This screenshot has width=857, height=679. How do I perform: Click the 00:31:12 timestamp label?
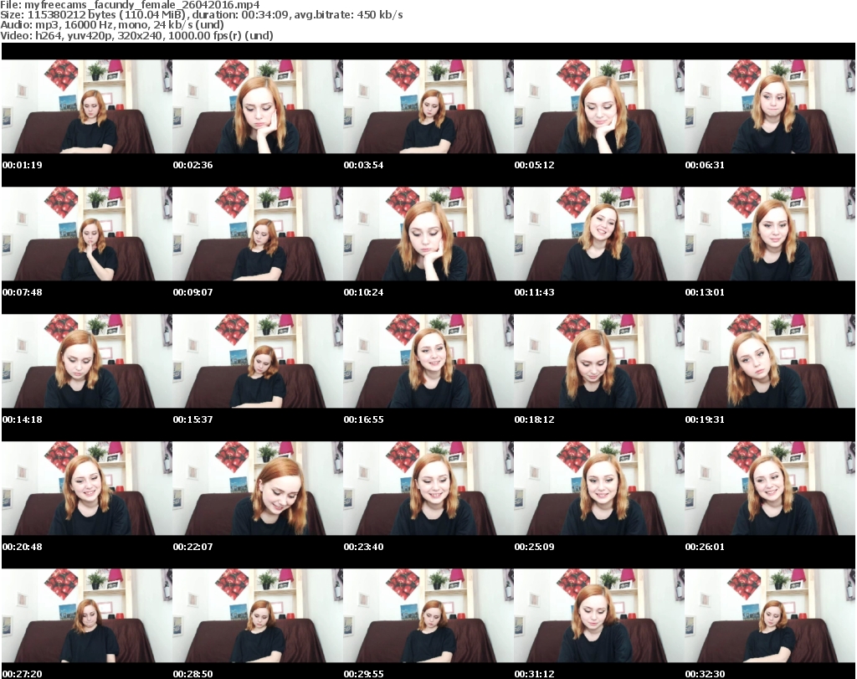pos(535,674)
